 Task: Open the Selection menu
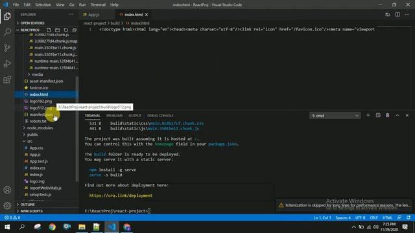pos(43,5)
